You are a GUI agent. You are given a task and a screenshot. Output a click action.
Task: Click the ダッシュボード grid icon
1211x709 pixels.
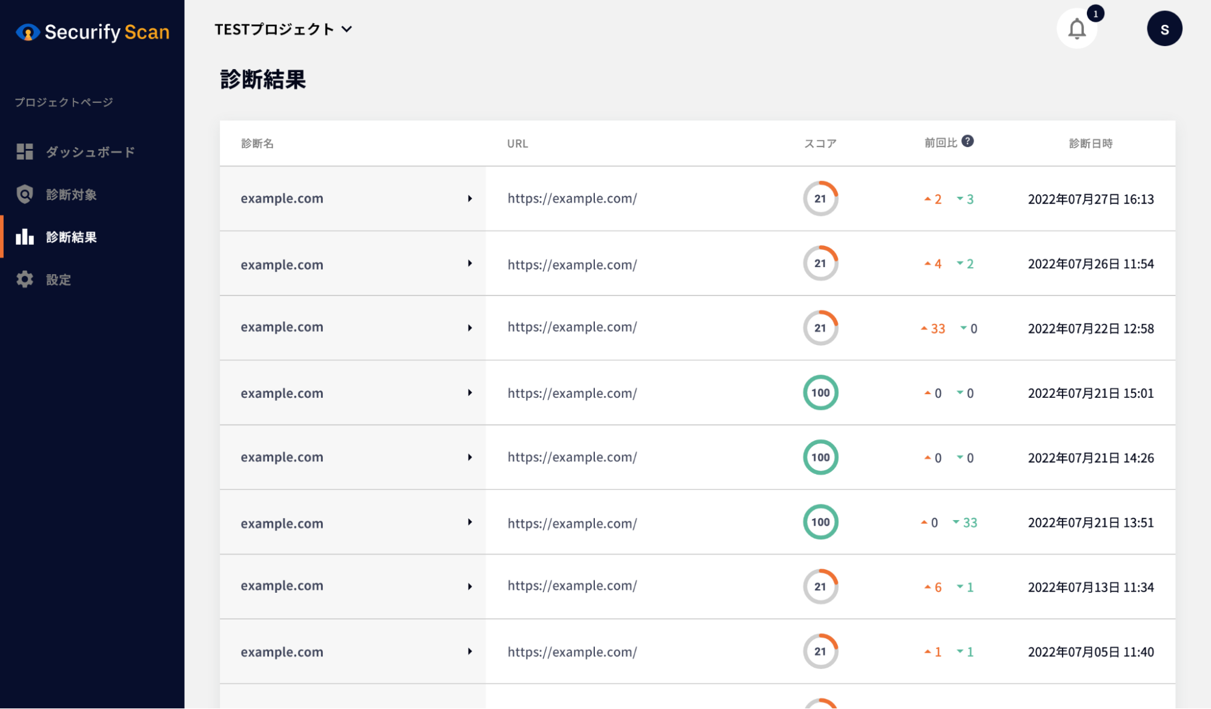(25, 152)
